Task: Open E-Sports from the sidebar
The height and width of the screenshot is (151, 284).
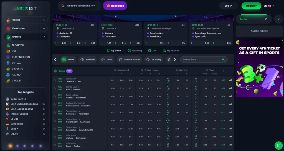Action: [17, 69]
